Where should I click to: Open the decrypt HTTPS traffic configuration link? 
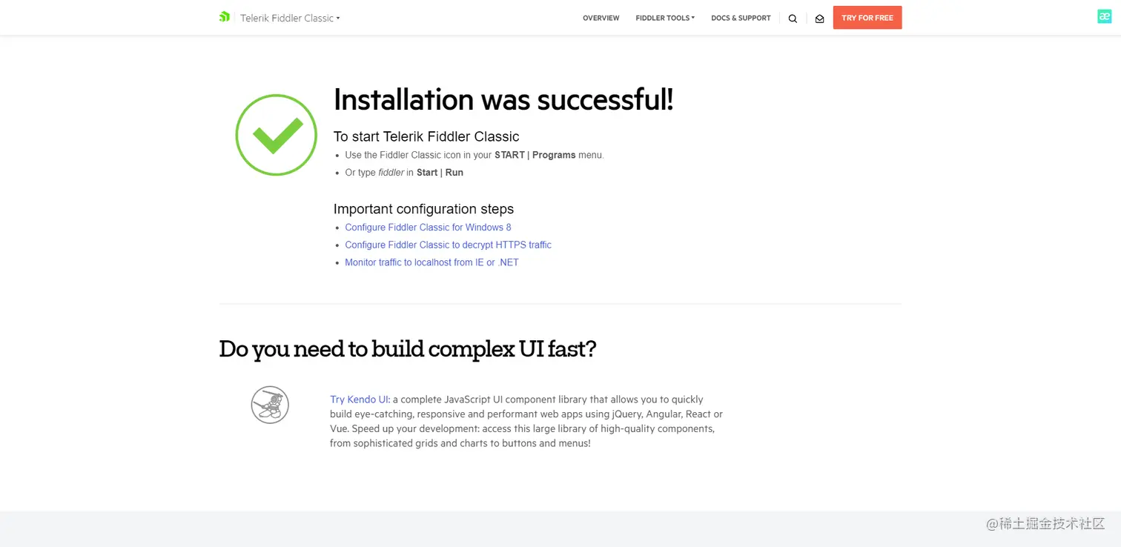(448, 245)
